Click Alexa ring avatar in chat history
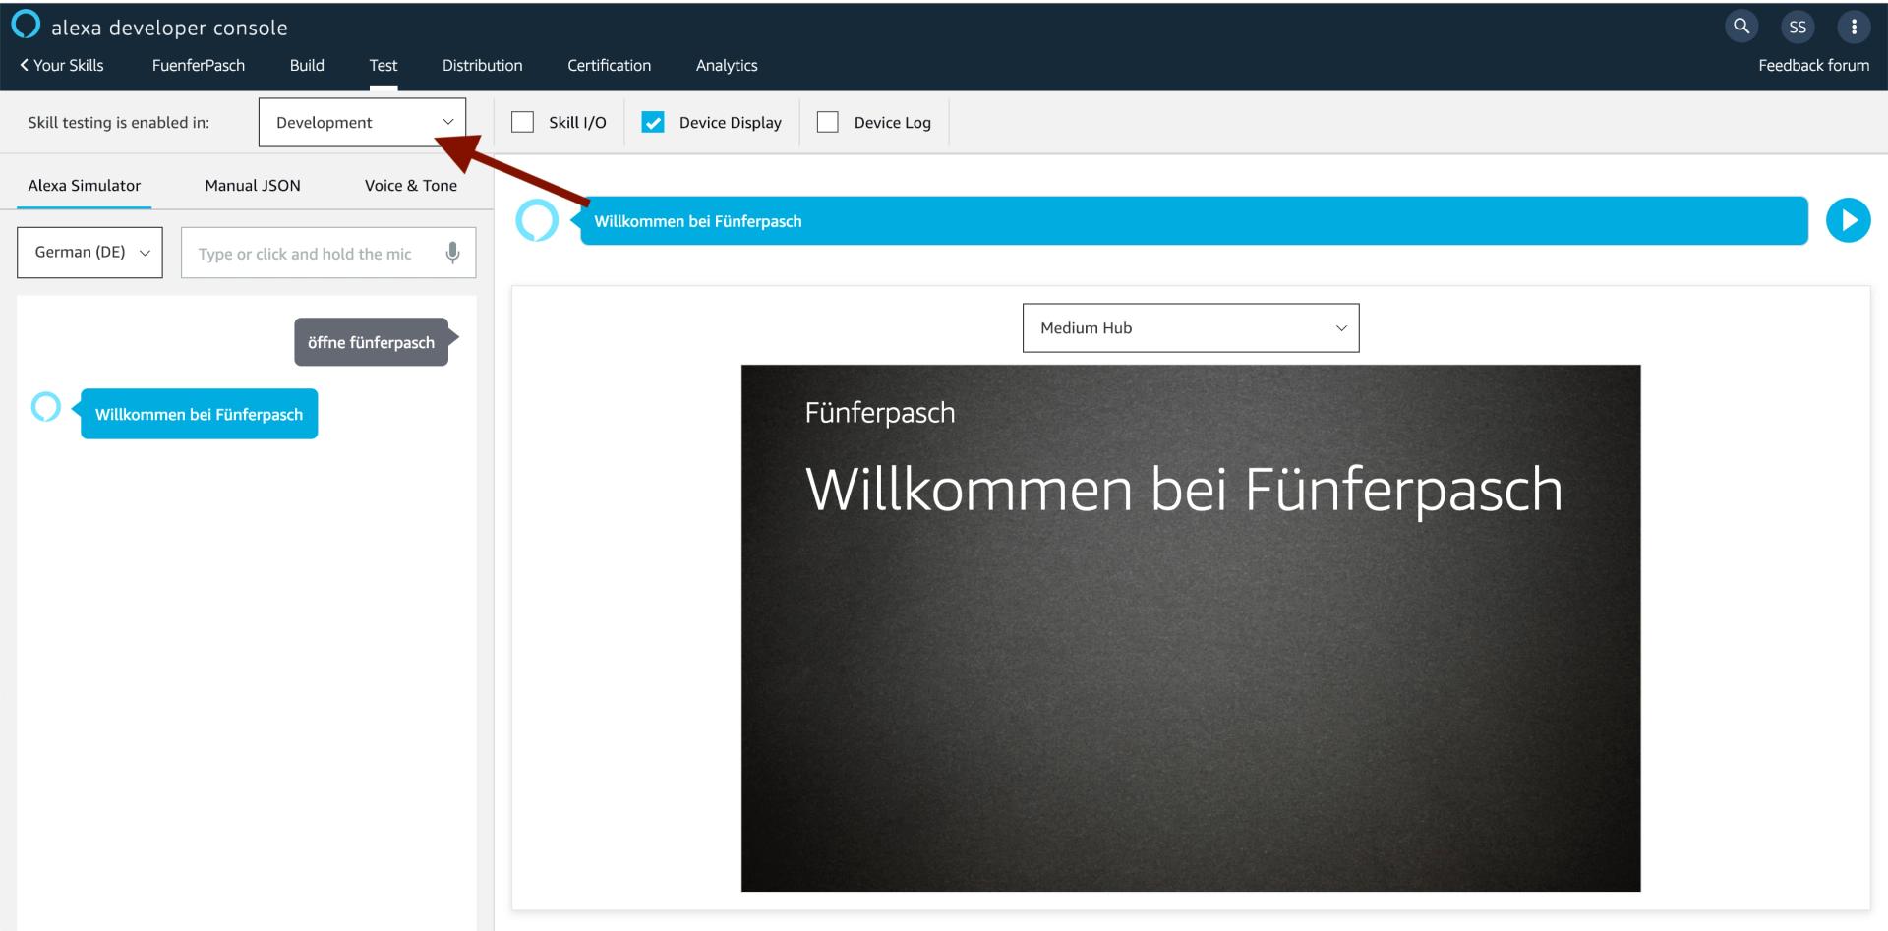 point(46,406)
